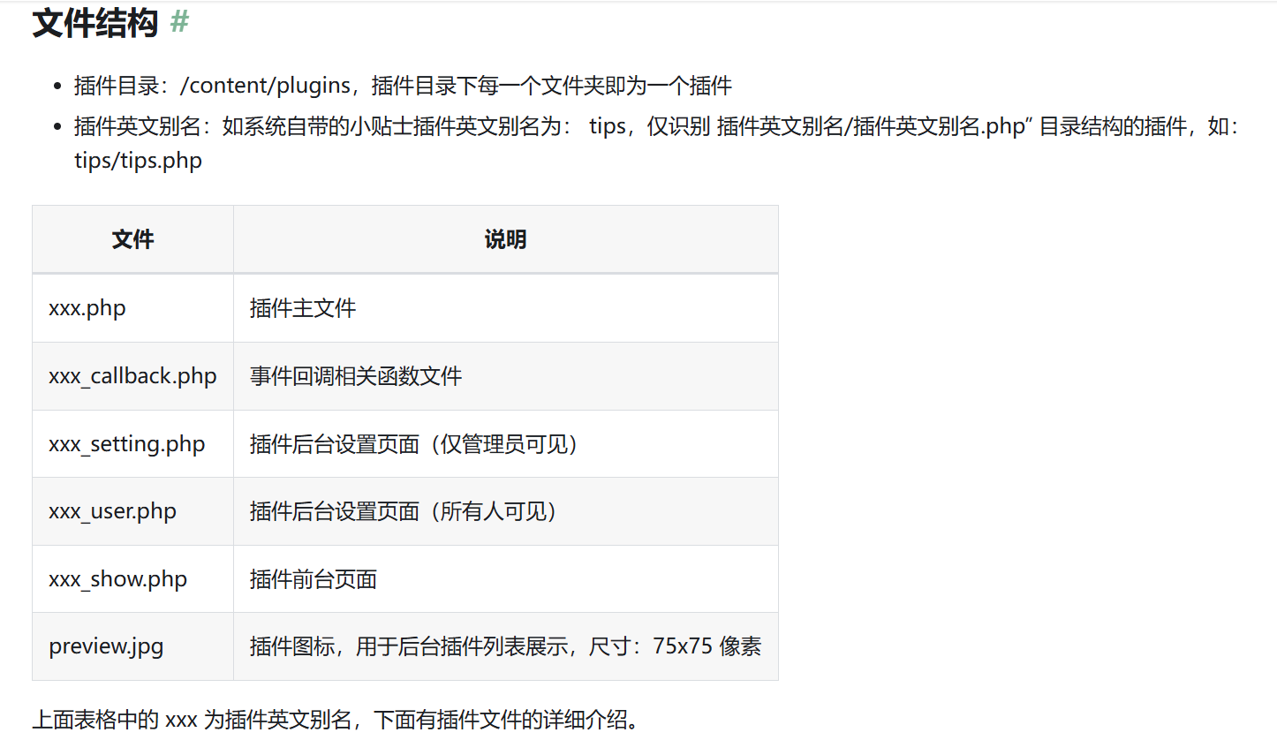Click the 文件结构 heading text
1277x755 pixels.
point(94,23)
